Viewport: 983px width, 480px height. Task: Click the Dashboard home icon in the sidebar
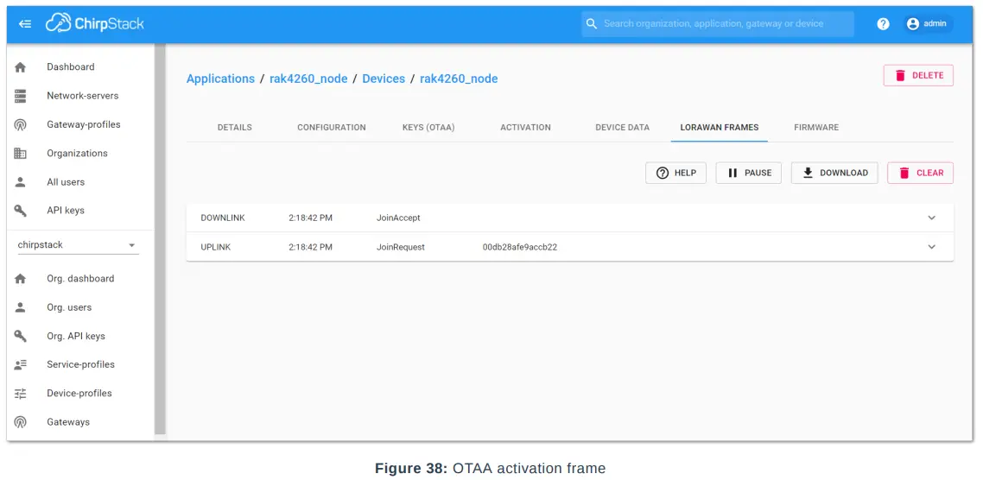point(20,67)
